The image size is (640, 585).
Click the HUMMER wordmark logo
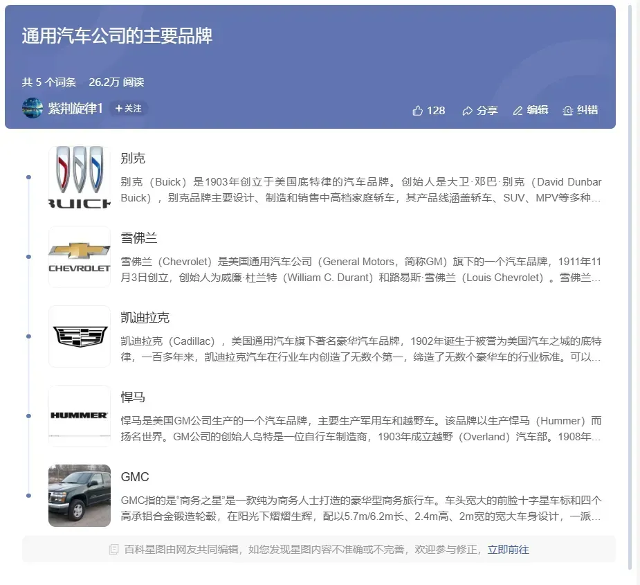[x=79, y=415]
